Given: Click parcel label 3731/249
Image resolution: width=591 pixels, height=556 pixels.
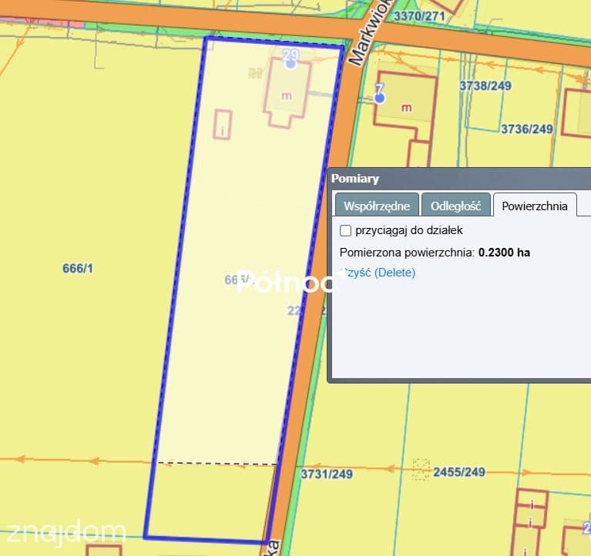Looking at the screenshot, I should tap(327, 474).
